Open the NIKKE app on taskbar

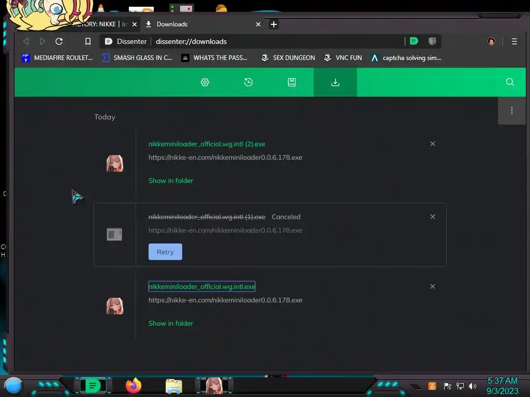coord(214,386)
